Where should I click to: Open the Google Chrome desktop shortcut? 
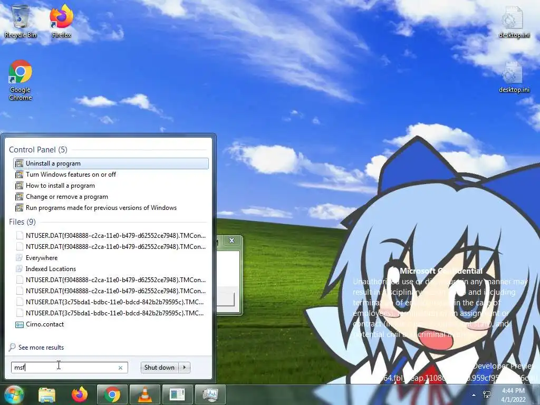coord(21,80)
